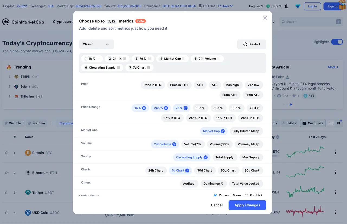Click the Sign up button
347x224 pixels.
(x=333, y=6)
